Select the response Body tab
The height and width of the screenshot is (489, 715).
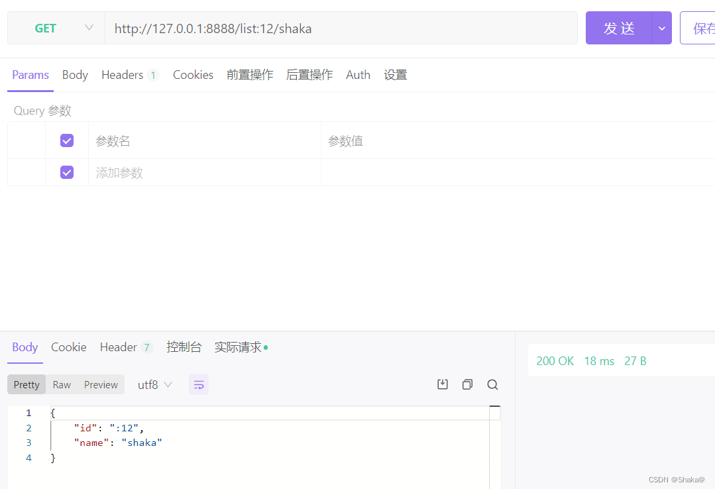(x=25, y=347)
